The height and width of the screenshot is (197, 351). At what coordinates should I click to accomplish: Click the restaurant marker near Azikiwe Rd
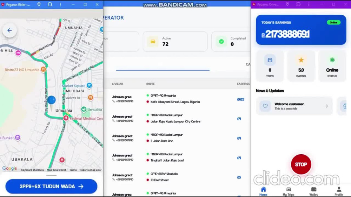pos(91,98)
